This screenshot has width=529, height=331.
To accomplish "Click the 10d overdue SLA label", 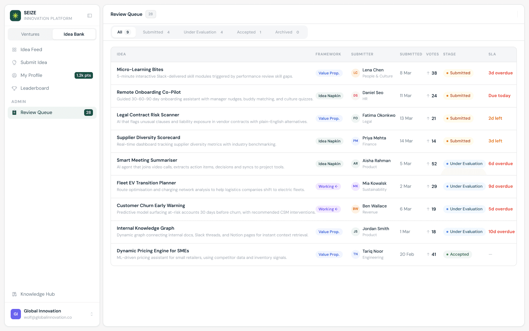I will point(501,232).
